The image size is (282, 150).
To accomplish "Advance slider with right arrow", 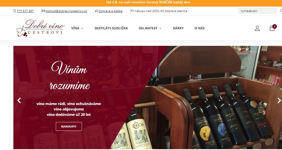I will (279, 100).
